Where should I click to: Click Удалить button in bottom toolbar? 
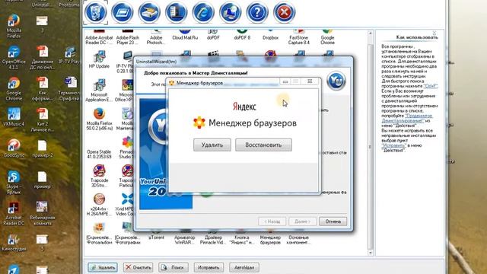[x=103, y=267]
